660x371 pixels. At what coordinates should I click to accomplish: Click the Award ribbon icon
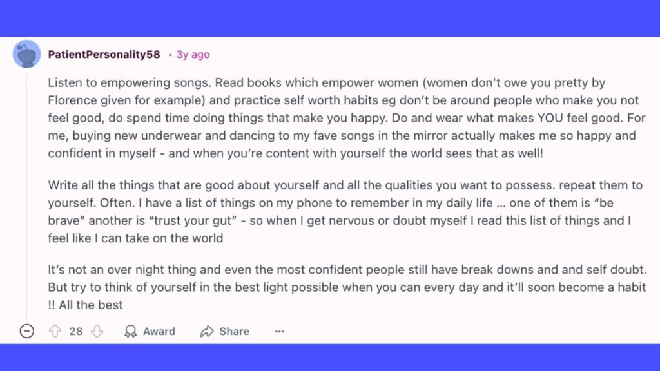(x=131, y=331)
